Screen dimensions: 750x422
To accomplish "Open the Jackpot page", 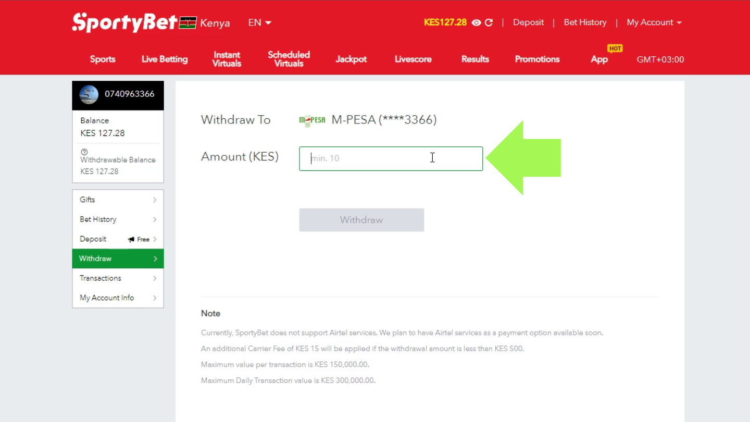I will [x=351, y=59].
